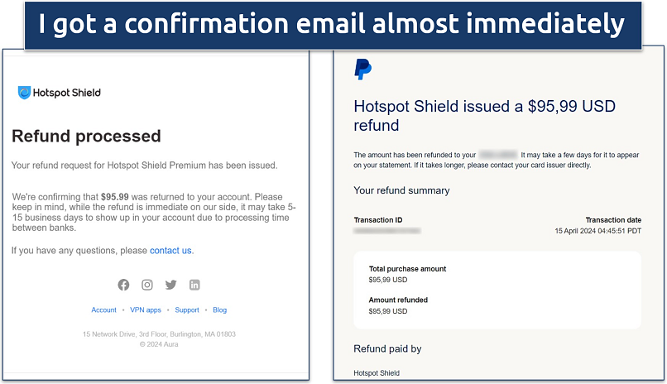The image size is (667, 384).
Task: Click the Burlington, MA address text
Action: coord(159,334)
